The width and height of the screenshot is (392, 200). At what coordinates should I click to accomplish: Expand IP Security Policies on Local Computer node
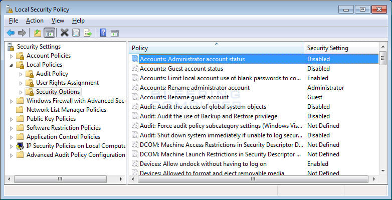(11, 146)
